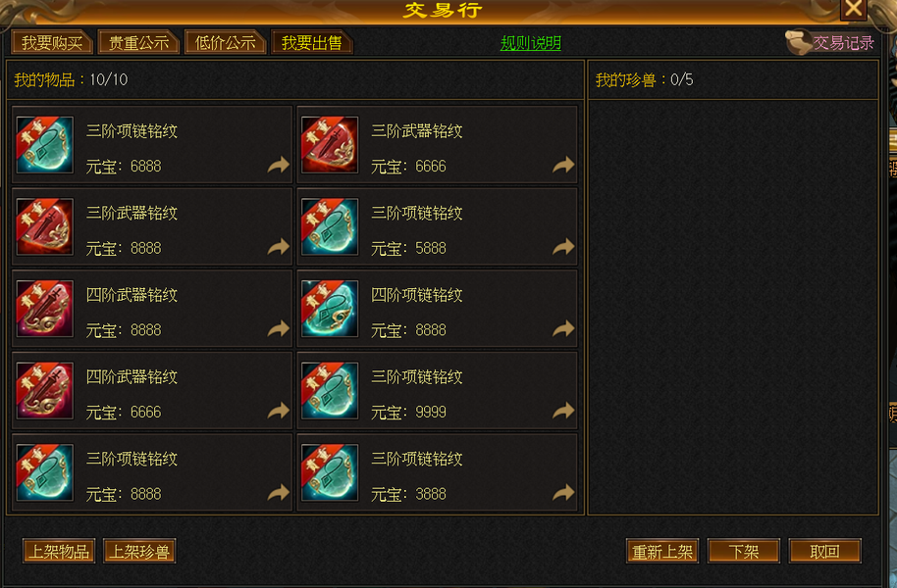Click the 三阶武器铭文 icon priced 6666
The image size is (897, 588).
tap(330, 145)
